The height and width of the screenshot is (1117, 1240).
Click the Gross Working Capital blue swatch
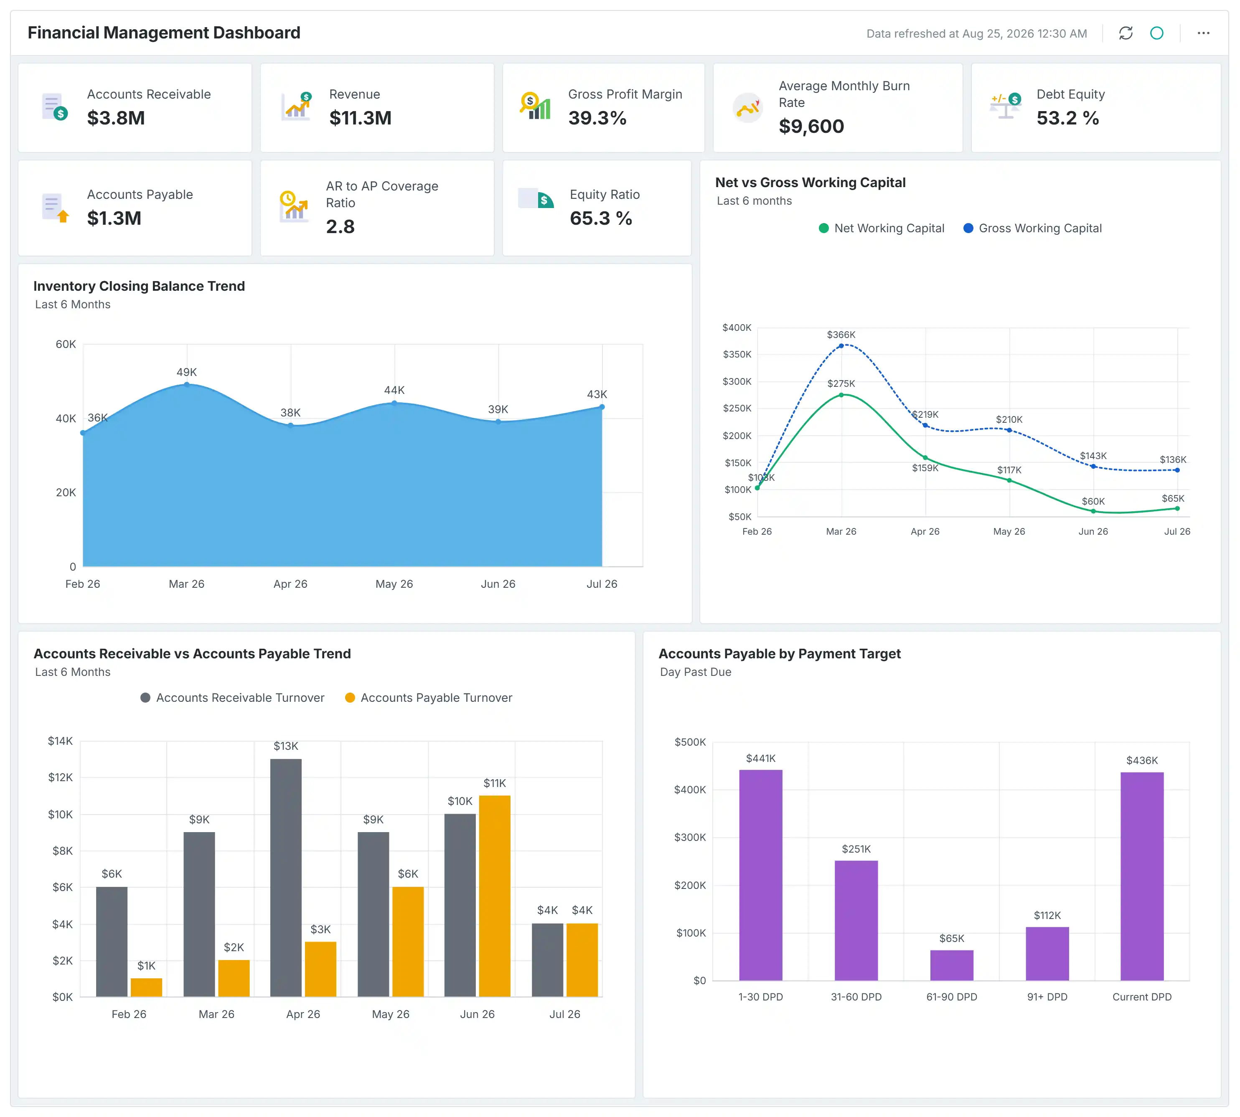click(x=968, y=228)
